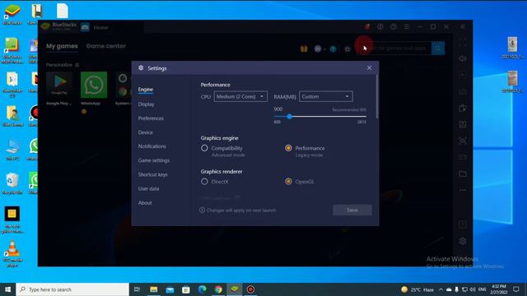This screenshot has height=296, width=527.
Task: Click the gift box rewards icon
Action: point(304,49)
